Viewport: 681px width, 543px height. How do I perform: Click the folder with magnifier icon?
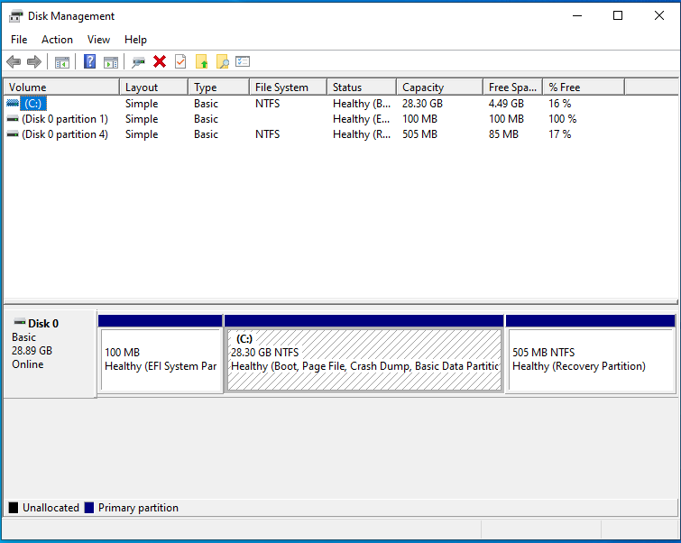223,61
